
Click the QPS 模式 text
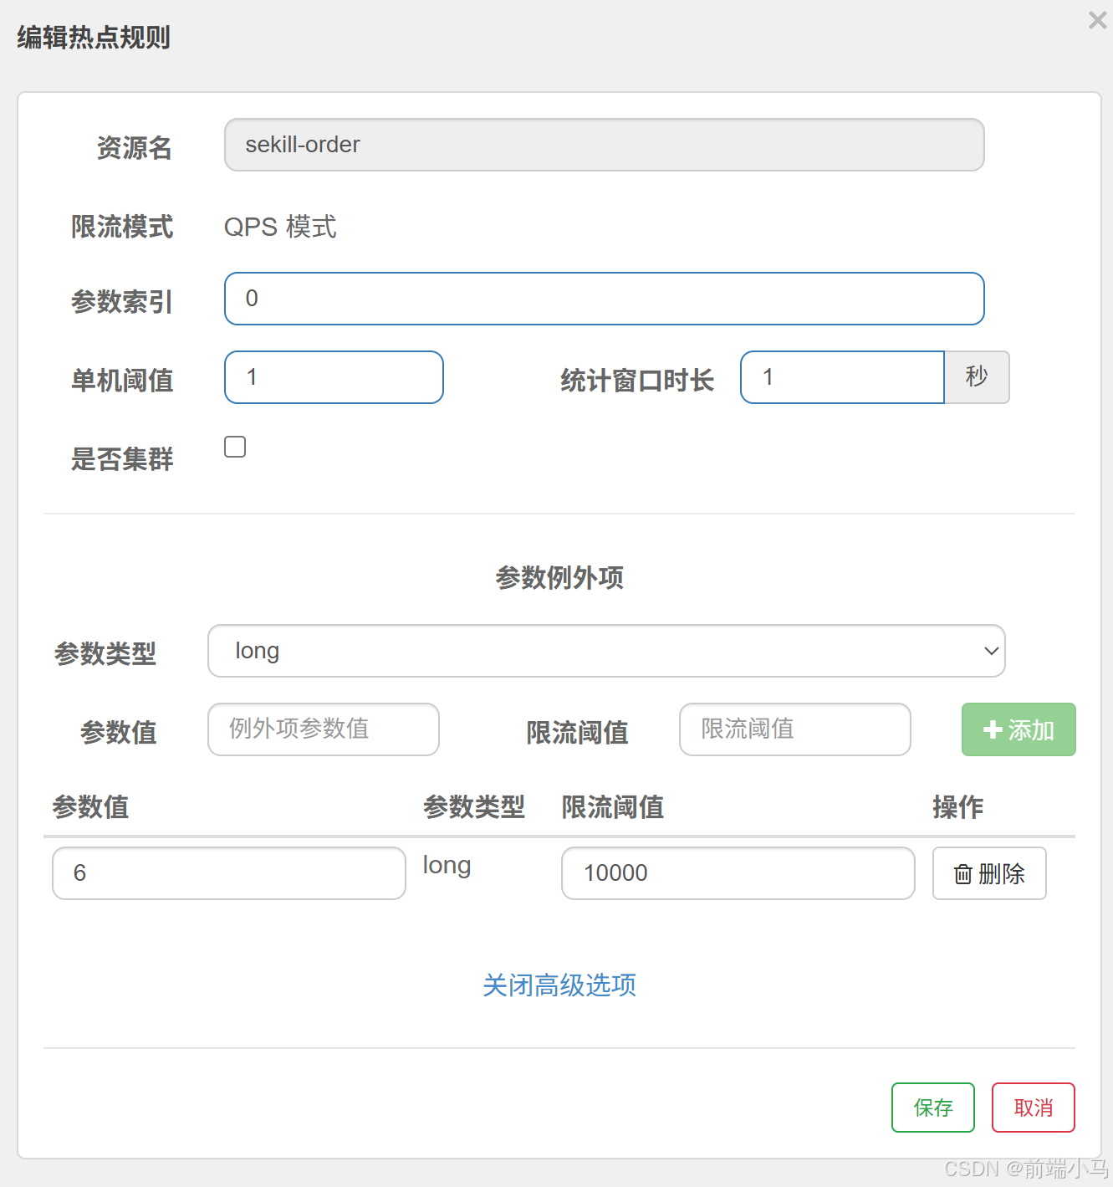[280, 227]
